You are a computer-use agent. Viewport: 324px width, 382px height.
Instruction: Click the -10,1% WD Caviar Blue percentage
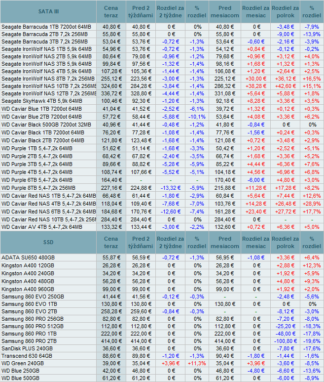tap(197, 117)
